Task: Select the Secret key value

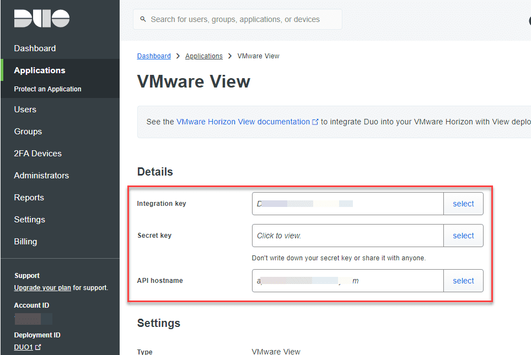Action: pyautogui.click(x=463, y=235)
